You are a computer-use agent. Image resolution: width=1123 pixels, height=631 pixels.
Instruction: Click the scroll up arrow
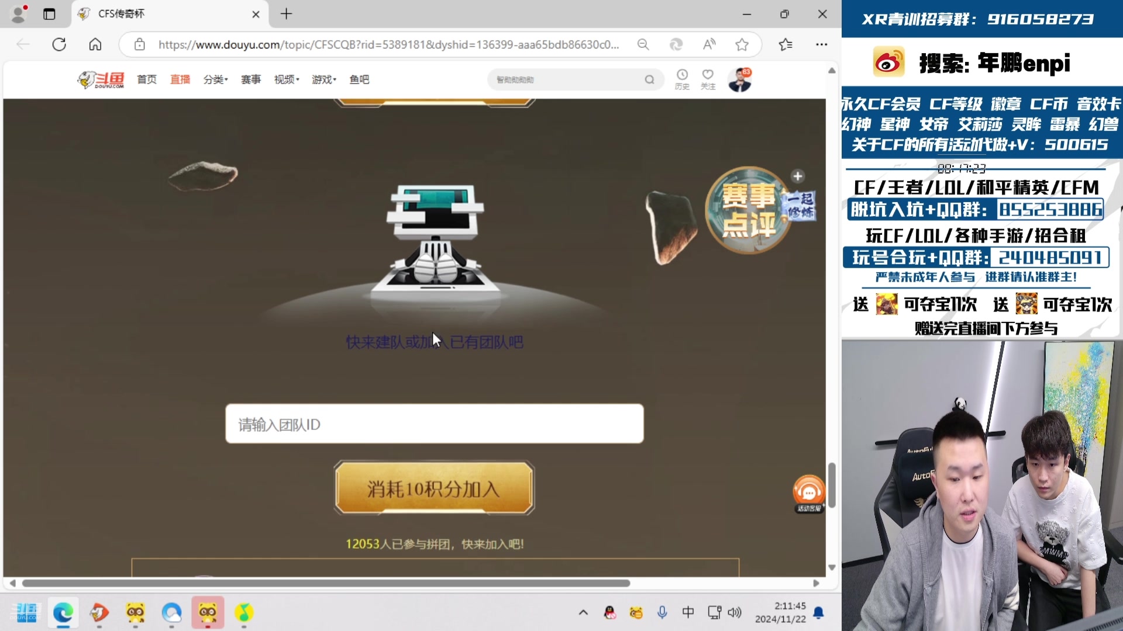coord(832,70)
